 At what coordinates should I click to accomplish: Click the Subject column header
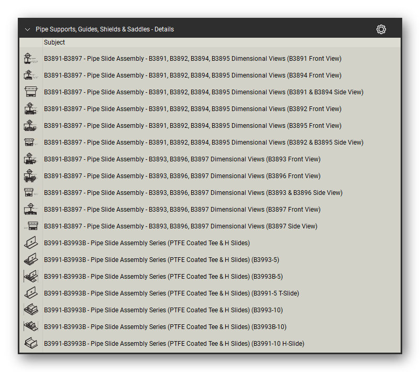[x=54, y=42]
